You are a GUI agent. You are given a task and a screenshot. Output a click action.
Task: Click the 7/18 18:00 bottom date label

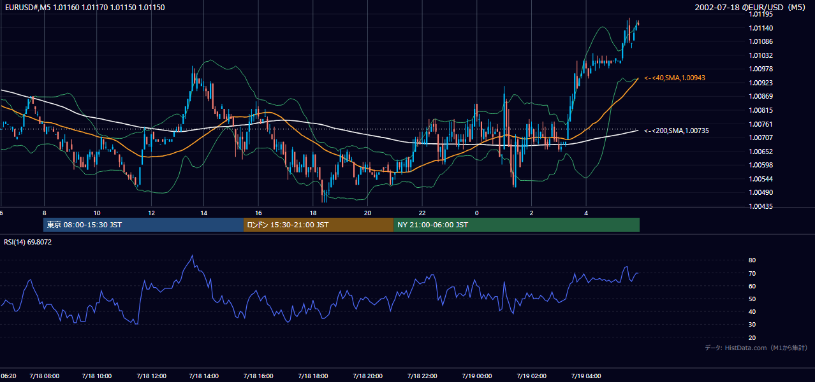[x=313, y=376]
